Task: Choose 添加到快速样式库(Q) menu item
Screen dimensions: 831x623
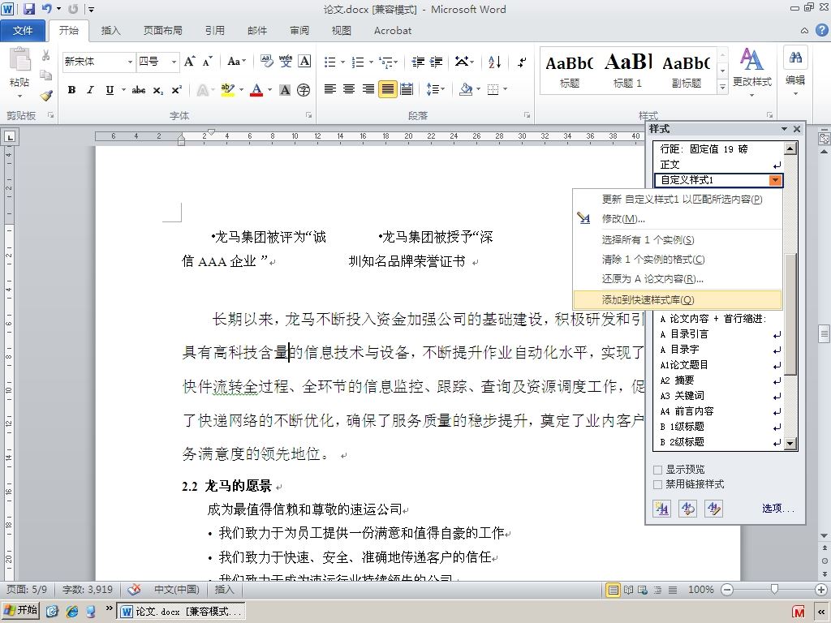Action: 678,300
